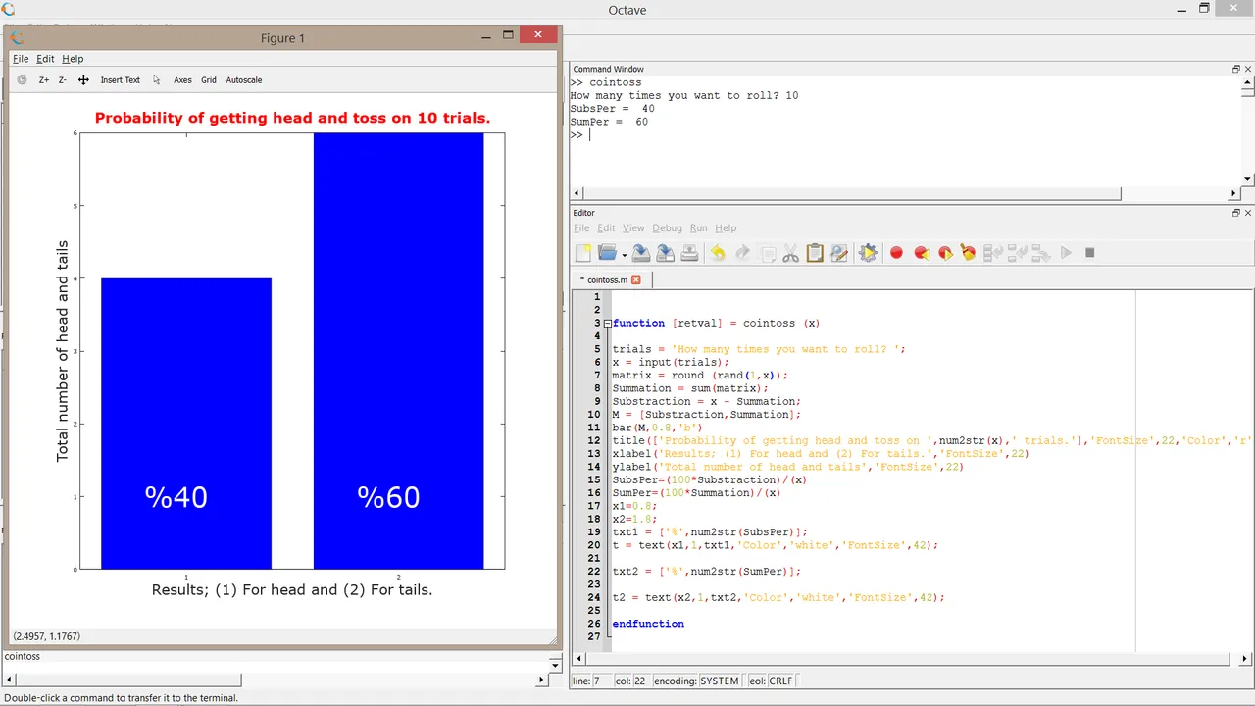The width and height of the screenshot is (1255, 706).
Task: Click the rotate icon in Figure 1 toolbar
Action: point(23,80)
